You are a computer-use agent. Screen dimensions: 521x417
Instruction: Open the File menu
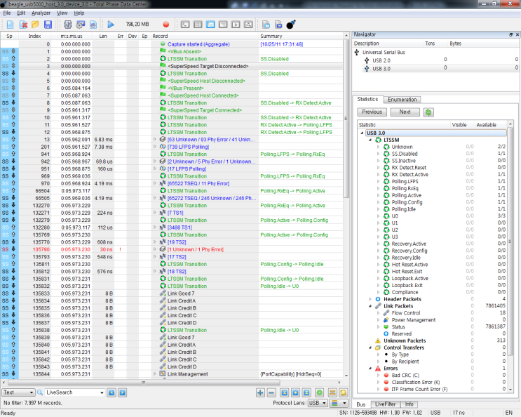[6, 13]
